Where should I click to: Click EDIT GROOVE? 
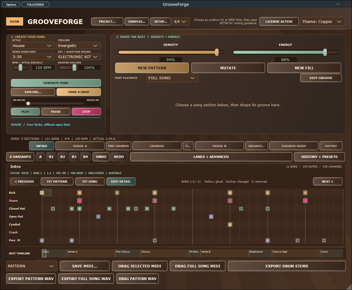tap(321, 78)
